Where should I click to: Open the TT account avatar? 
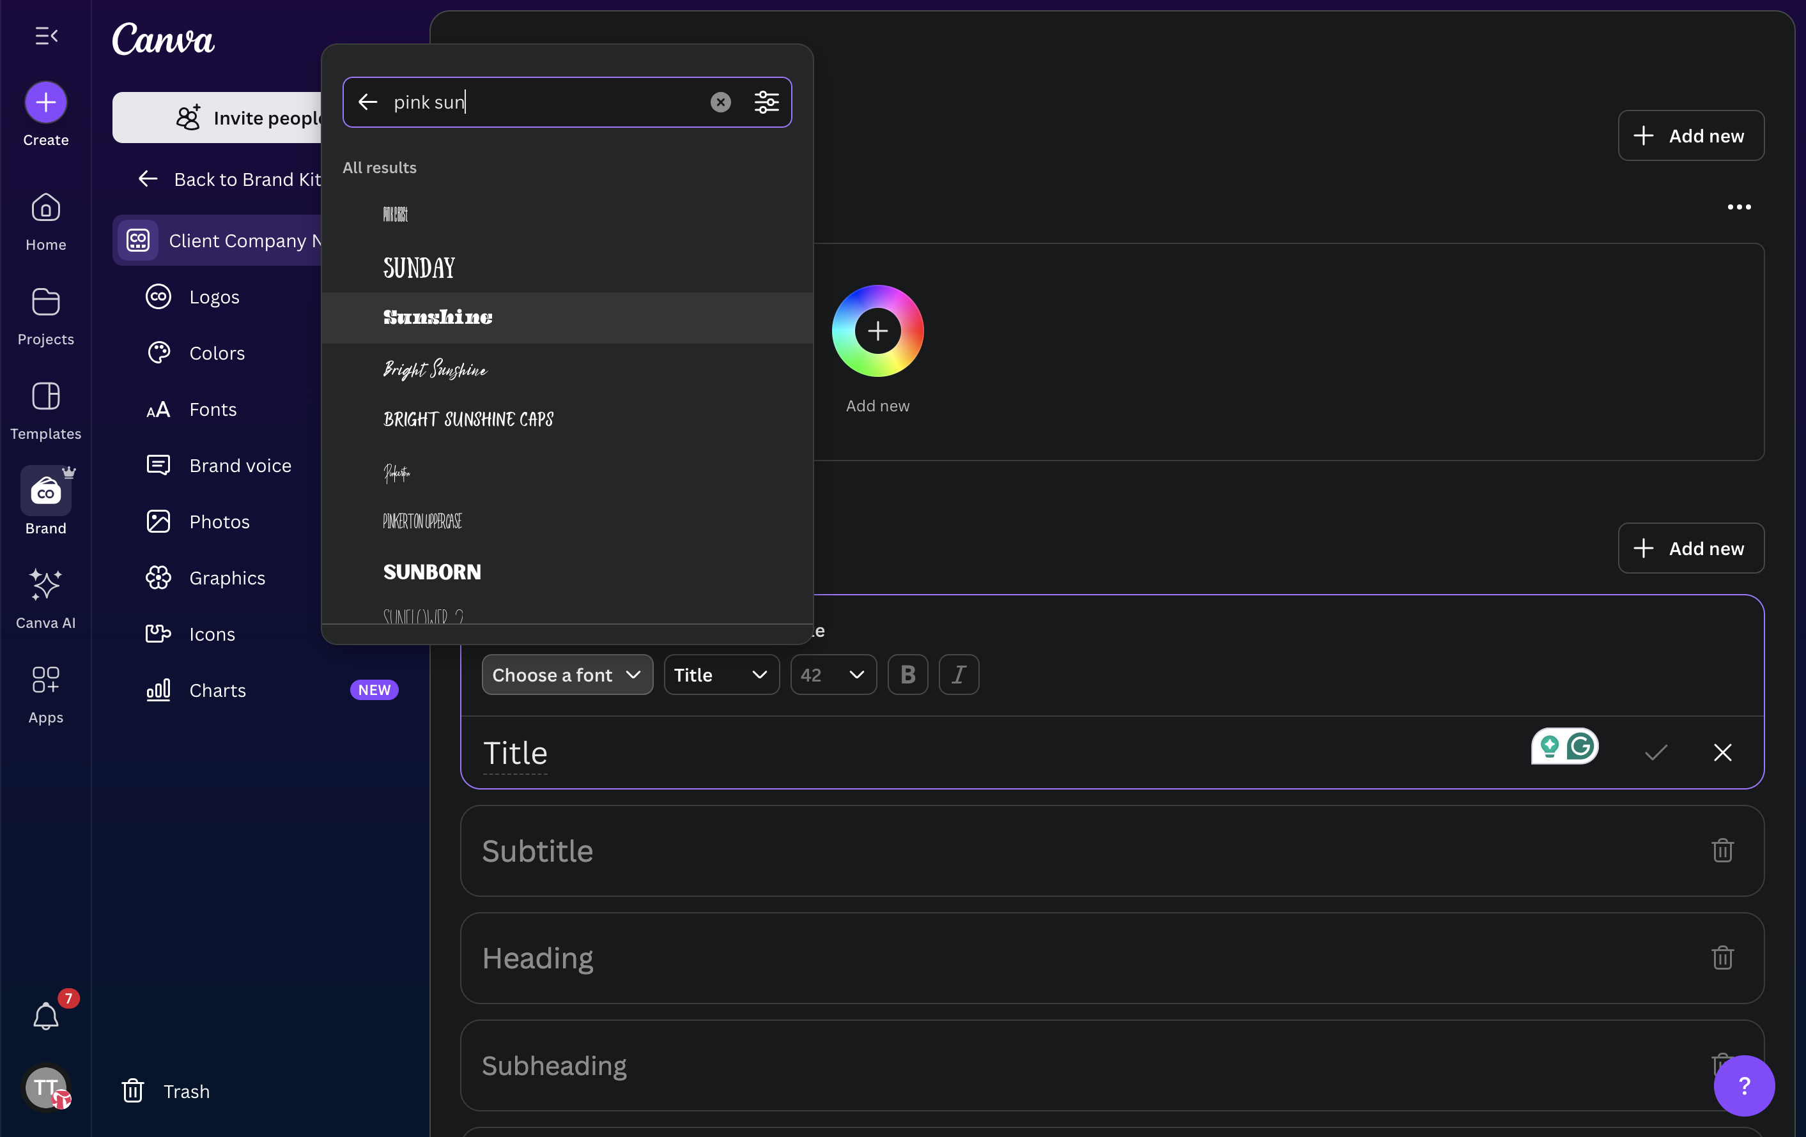pyautogui.click(x=47, y=1087)
